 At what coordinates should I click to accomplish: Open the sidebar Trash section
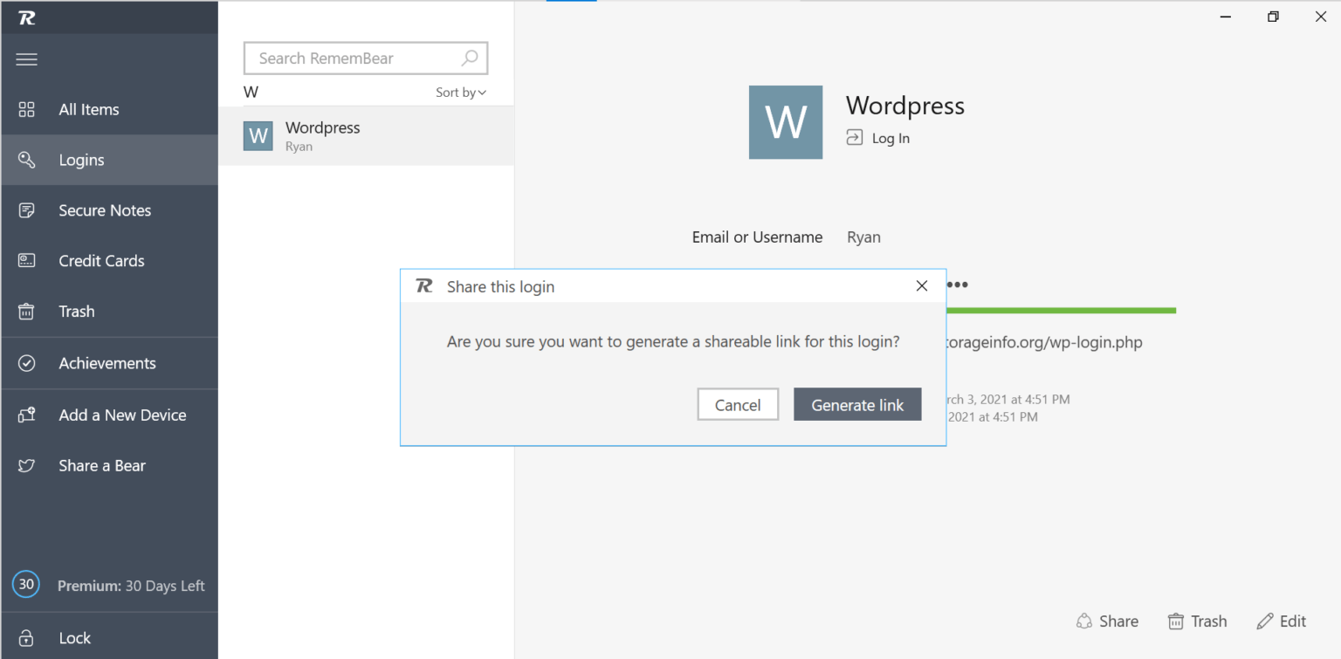pos(109,312)
